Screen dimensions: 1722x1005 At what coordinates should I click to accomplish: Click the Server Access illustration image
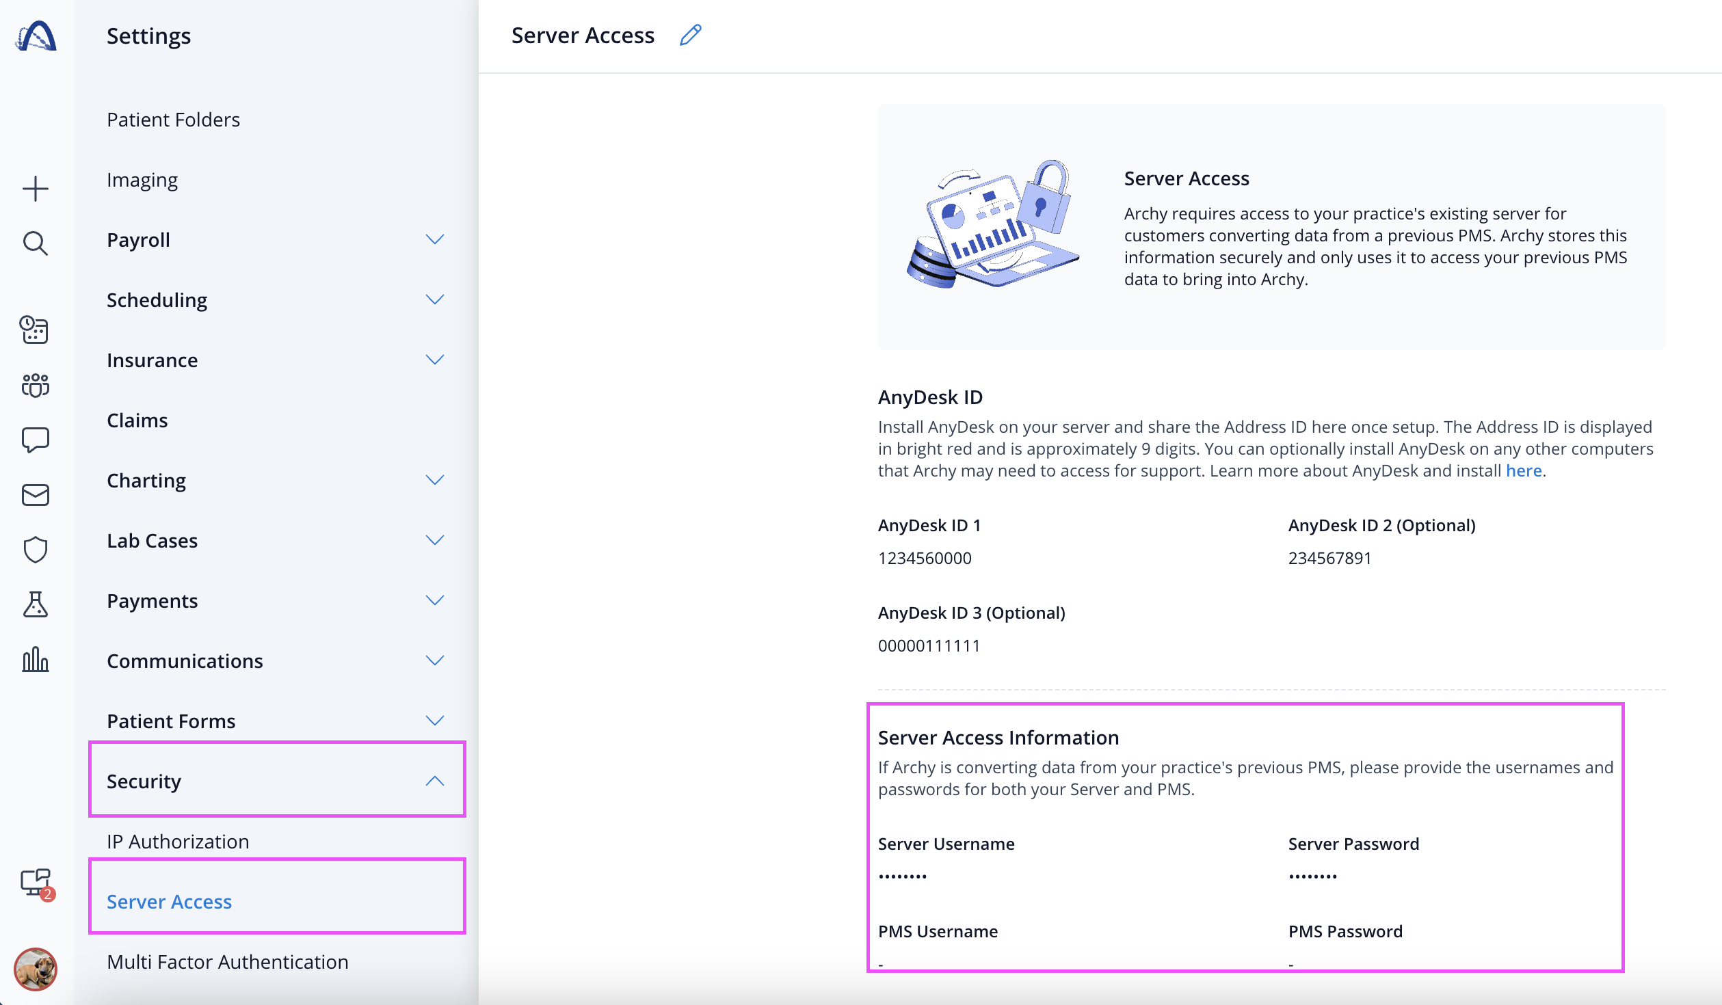(993, 225)
